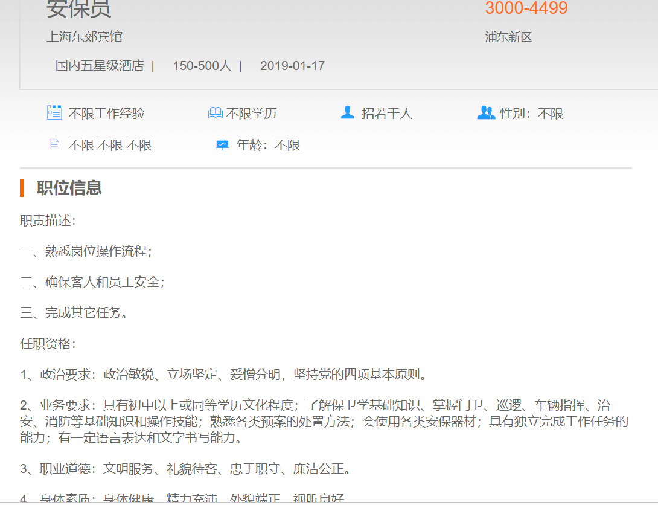The width and height of the screenshot is (658, 505).
Task: Click the company size 150-500人
Action: 202,66
